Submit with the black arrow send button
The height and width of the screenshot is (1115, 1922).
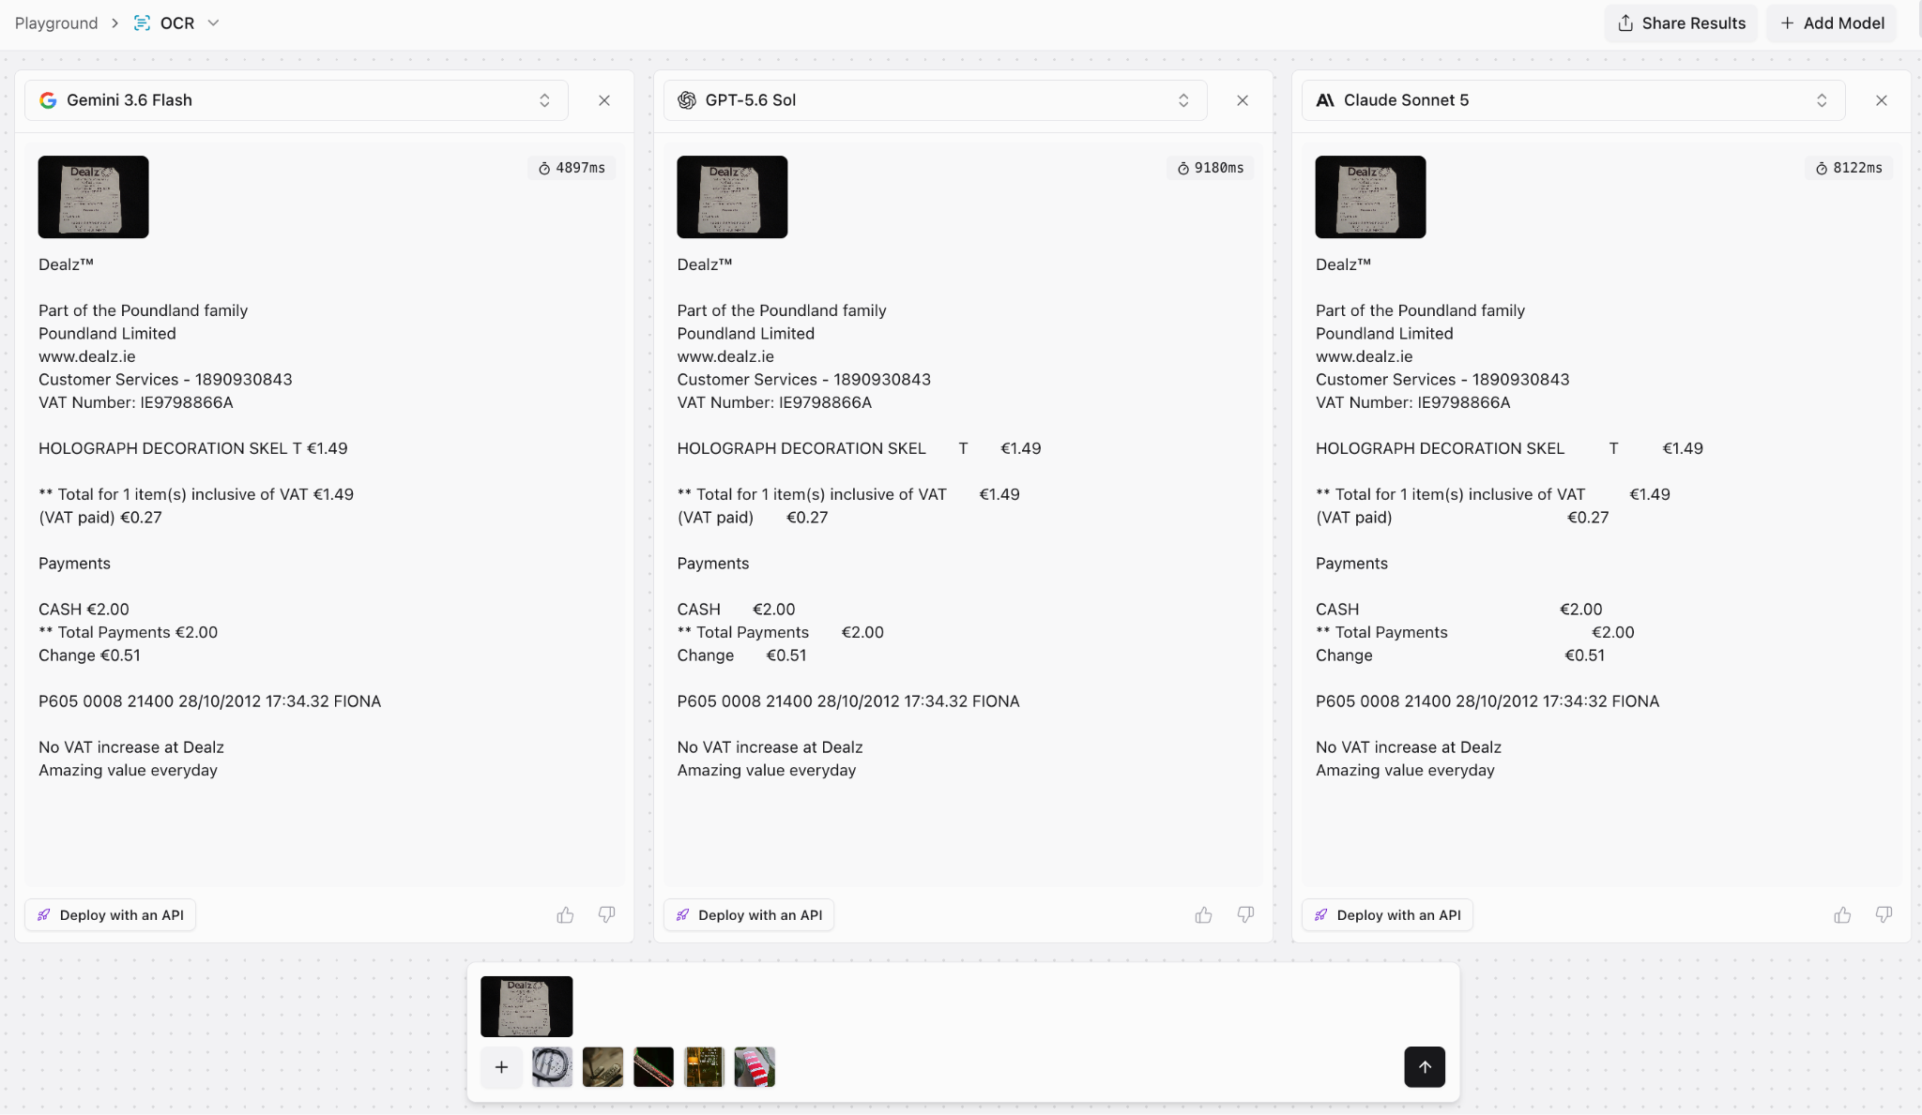click(1425, 1067)
